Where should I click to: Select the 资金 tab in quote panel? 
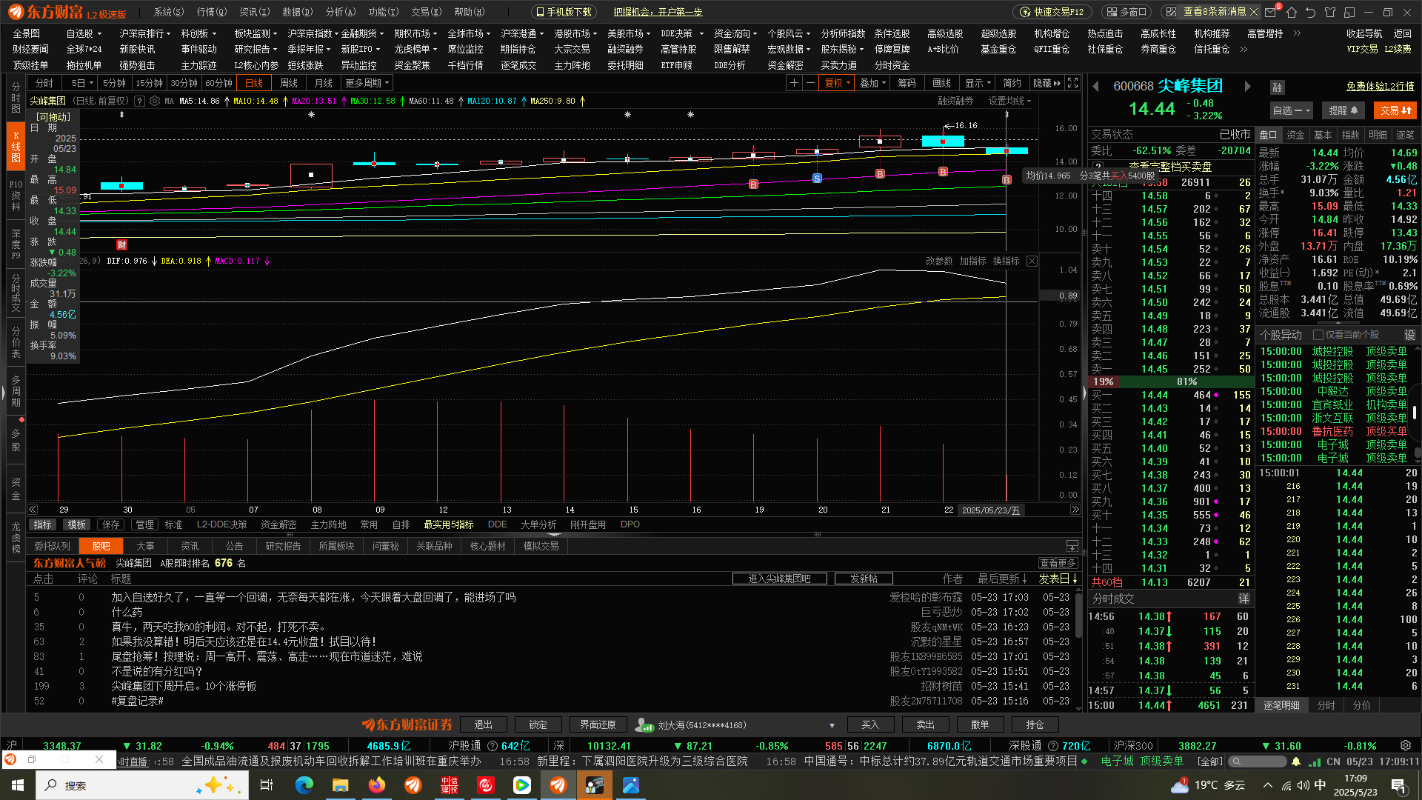[1295, 135]
